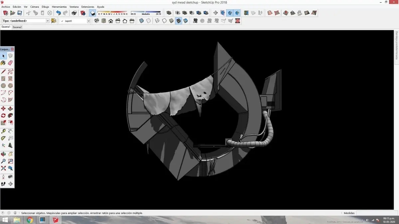
Task: Open the Windows Start menu
Action: point(5,220)
